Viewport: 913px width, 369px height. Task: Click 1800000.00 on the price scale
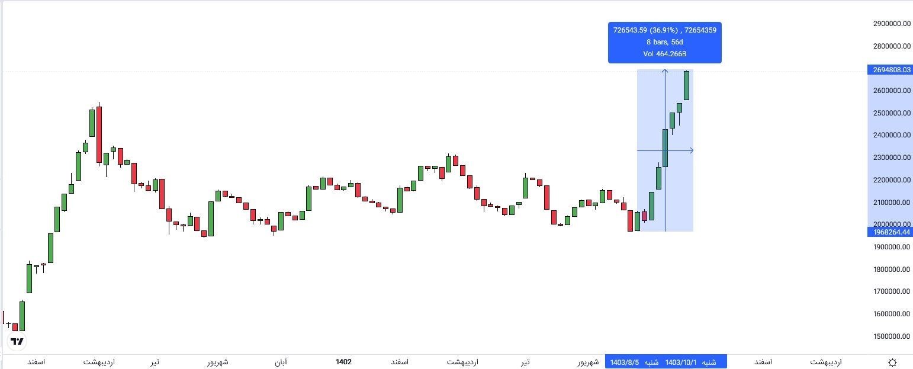click(x=891, y=269)
